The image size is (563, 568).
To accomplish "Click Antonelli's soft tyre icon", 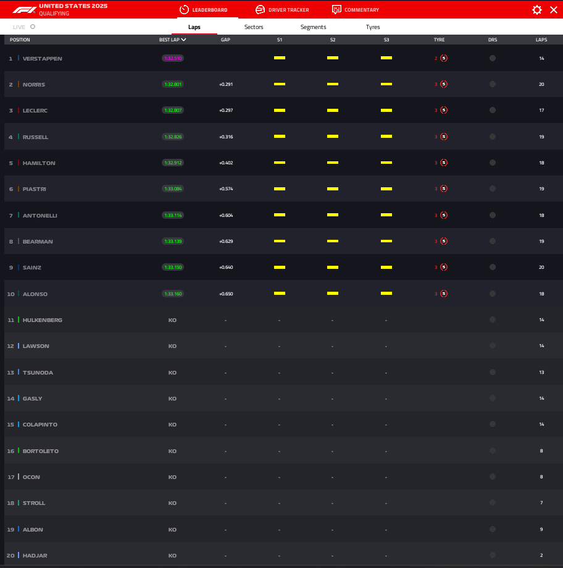I will pyautogui.click(x=444, y=215).
